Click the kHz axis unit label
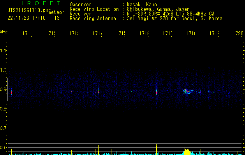Viewport: 245px width, 155px height. [x=4, y=31]
